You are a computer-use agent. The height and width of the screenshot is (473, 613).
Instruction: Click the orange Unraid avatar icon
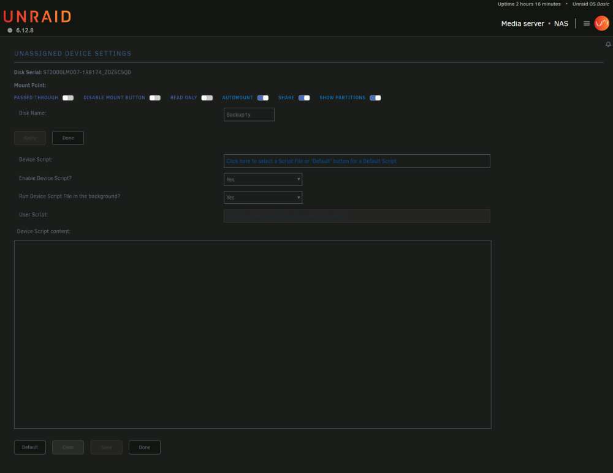click(x=602, y=23)
